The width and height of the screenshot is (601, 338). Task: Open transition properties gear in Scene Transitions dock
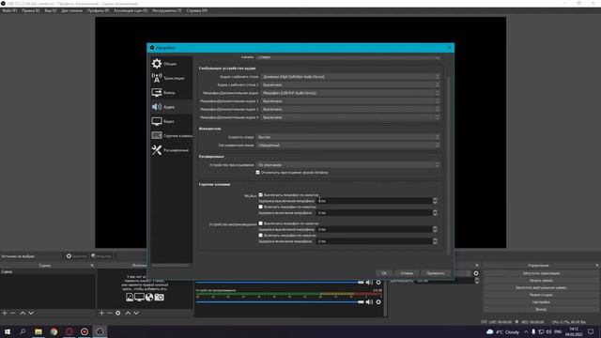(476, 273)
